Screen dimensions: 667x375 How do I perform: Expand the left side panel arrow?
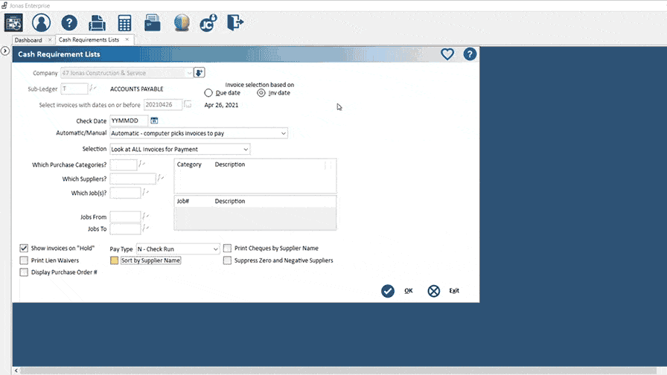point(5,51)
